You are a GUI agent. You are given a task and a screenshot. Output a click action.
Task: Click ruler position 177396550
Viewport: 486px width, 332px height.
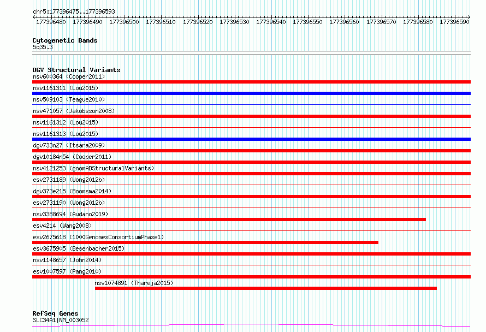tap(307, 22)
